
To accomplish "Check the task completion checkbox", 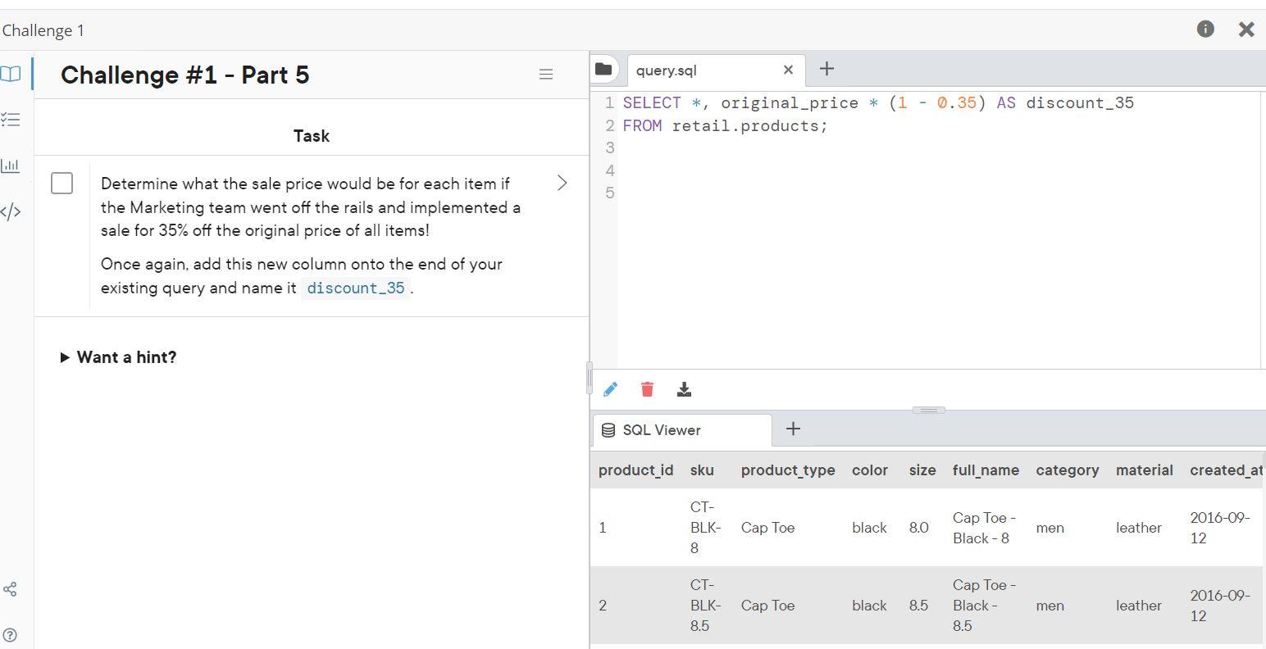I will coord(61,183).
